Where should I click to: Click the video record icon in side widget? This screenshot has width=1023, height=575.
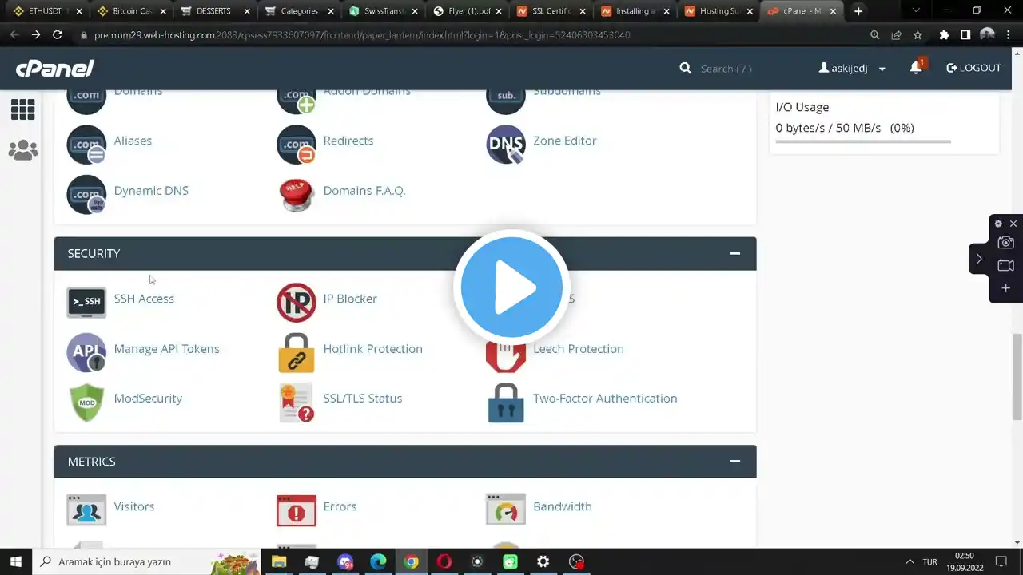click(1005, 265)
